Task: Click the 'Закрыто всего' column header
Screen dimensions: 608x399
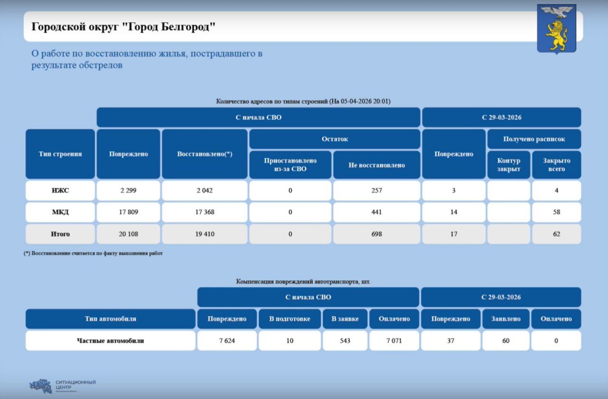Action: (556, 165)
